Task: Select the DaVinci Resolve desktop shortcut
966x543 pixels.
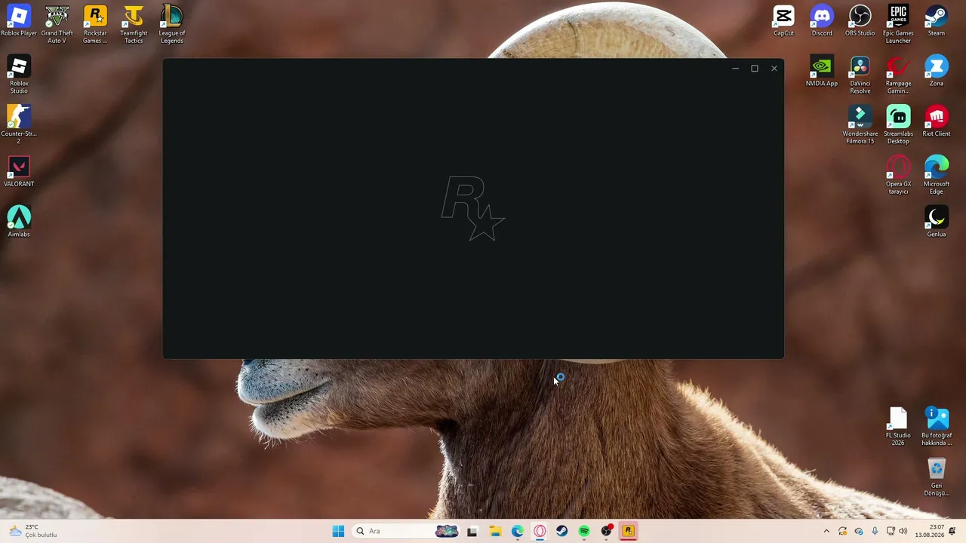Action: coord(860,75)
